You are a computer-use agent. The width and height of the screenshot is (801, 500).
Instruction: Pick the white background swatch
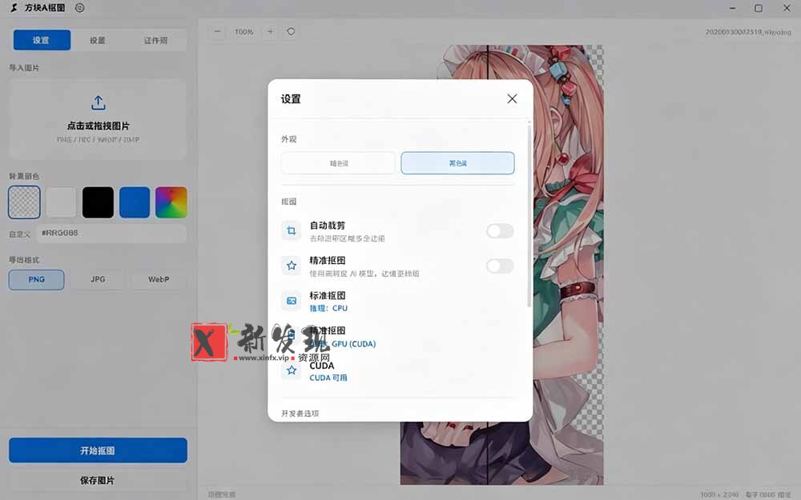[x=61, y=202]
